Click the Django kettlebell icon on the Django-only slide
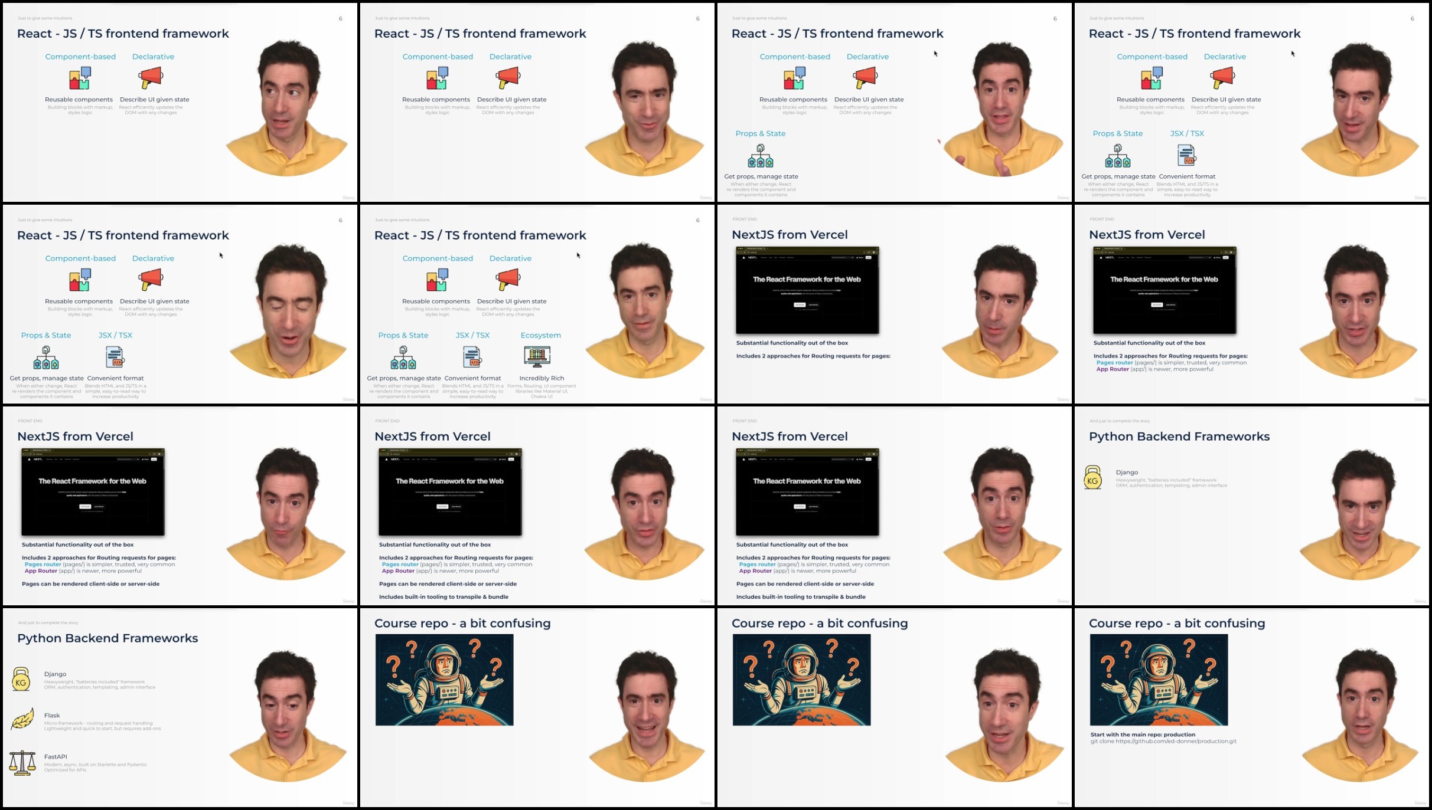1432x810 pixels. click(1092, 478)
